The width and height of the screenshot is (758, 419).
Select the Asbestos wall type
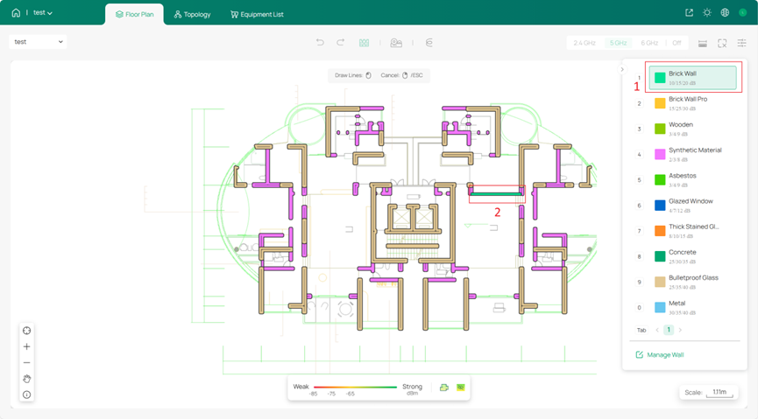[x=693, y=180]
